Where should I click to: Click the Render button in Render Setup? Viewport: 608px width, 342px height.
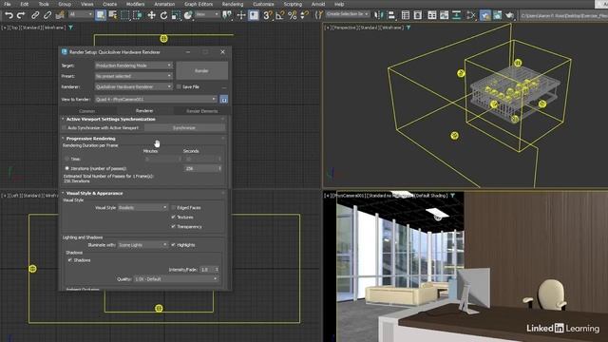[202, 71]
